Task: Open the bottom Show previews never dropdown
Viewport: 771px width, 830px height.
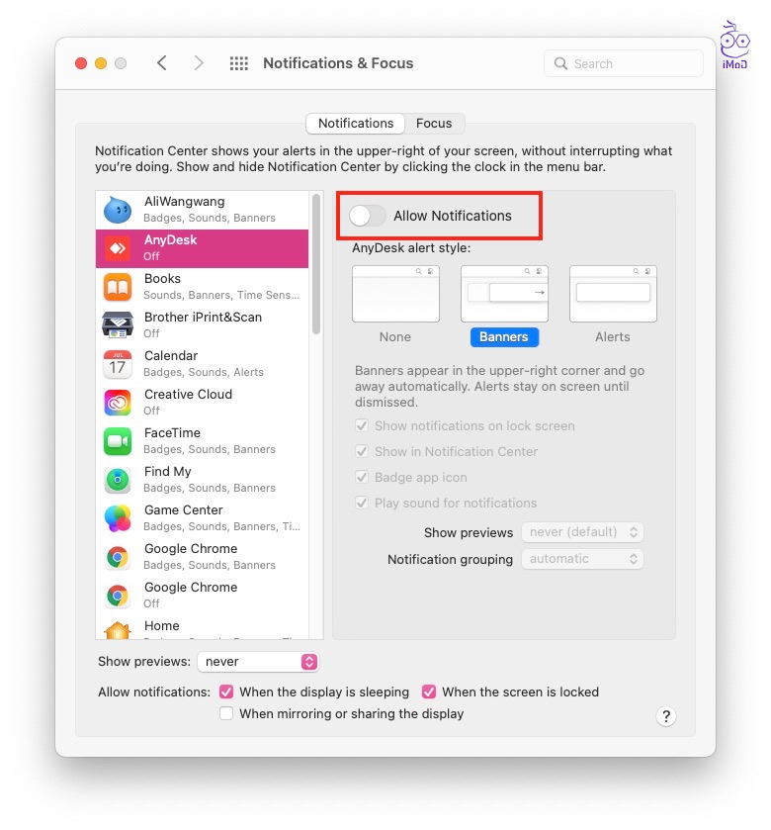Action: coord(258,662)
